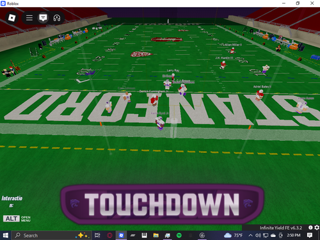Click the Adriel Bates II player name
This screenshot has width=320, height=240.
point(262,86)
